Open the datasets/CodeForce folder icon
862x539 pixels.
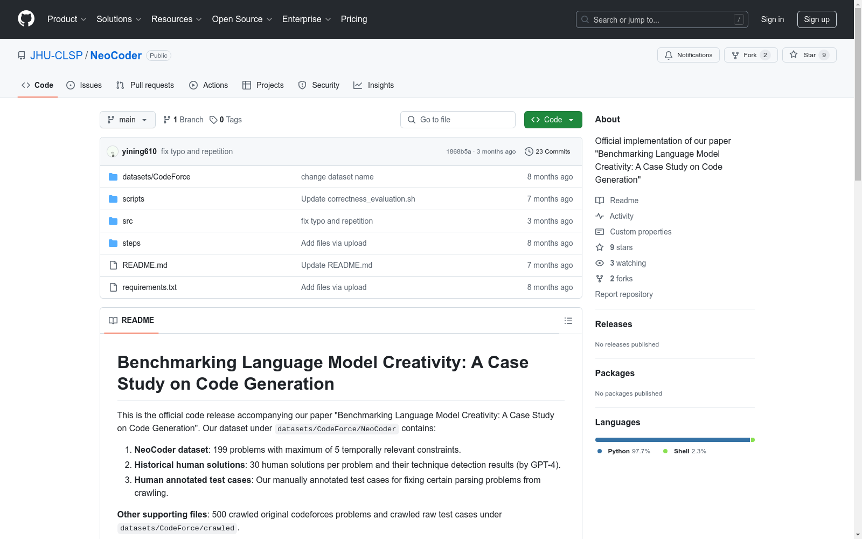point(113,177)
